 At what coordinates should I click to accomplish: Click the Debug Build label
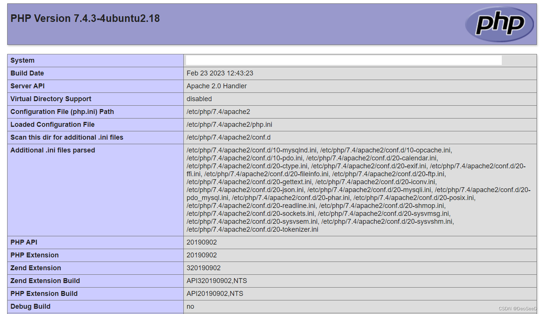pyautogui.click(x=30, y=306)
